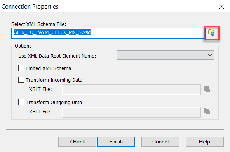230x152 pixels.
Task: Click the Finish button
Action: point(116,142)
